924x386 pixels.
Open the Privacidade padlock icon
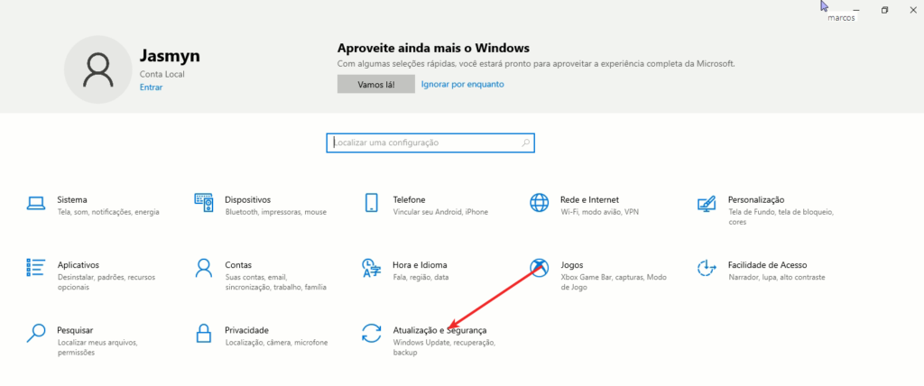pos(203,333)
